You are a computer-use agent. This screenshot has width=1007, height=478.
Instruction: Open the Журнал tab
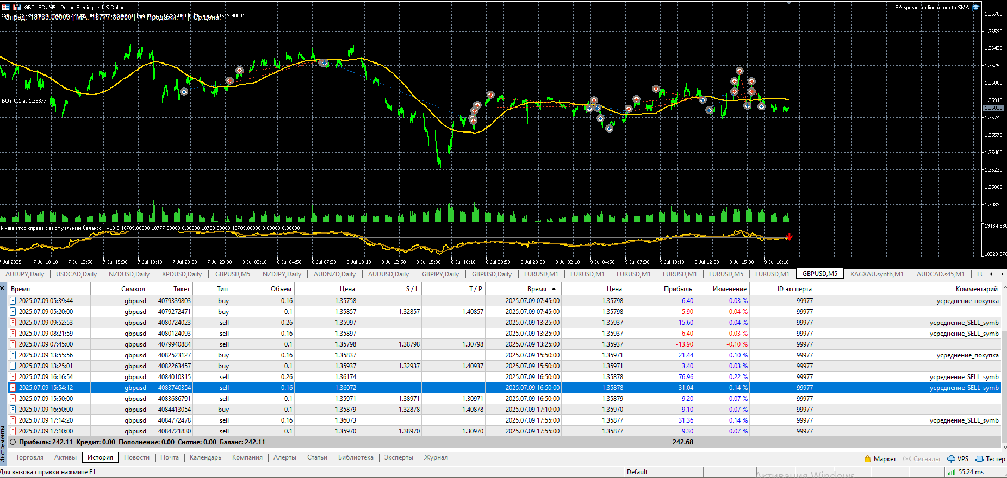point(436,457)
